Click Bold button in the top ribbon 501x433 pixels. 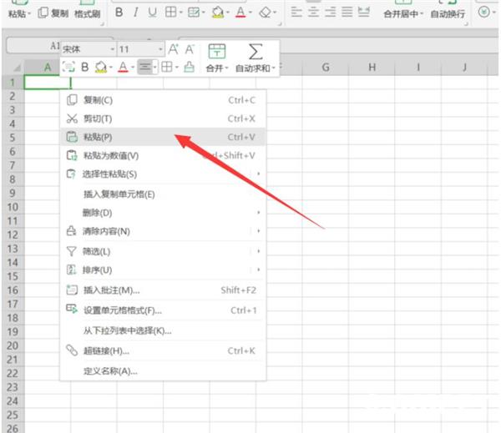pyautogui.click(x=119, y=13)
